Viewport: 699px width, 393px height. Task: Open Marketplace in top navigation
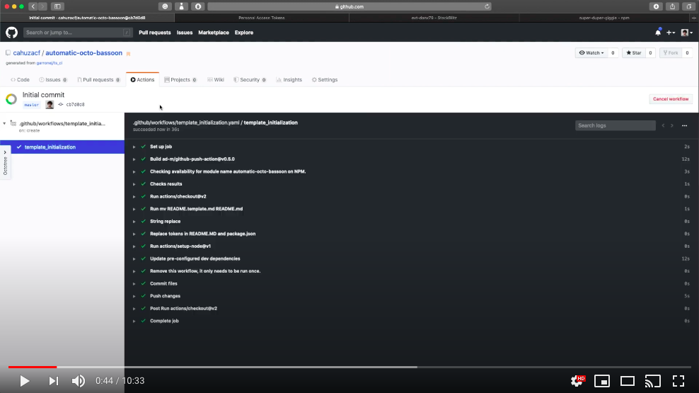(x=214, y=33)
